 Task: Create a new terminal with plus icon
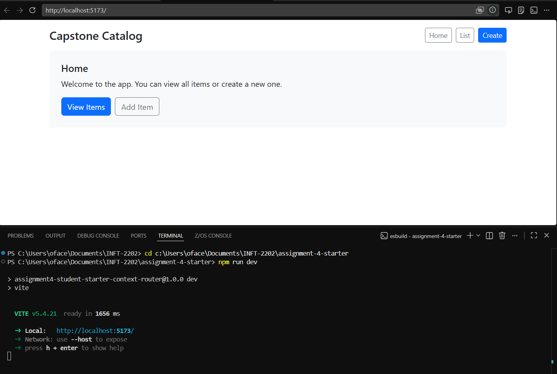470,236
